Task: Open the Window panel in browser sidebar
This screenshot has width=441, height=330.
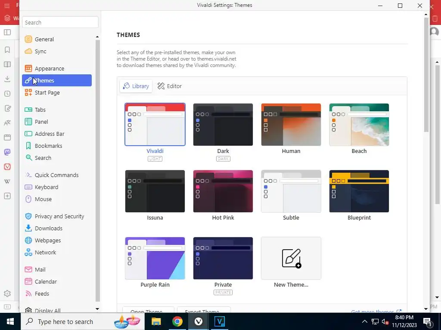Action: click(7, 137)
